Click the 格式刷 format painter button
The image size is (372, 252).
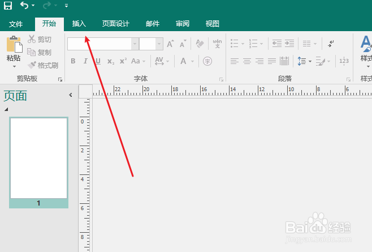click(43, 65)
